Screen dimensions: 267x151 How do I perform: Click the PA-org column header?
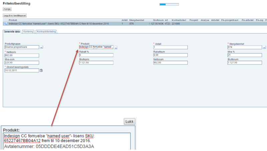tap(259, 20)
